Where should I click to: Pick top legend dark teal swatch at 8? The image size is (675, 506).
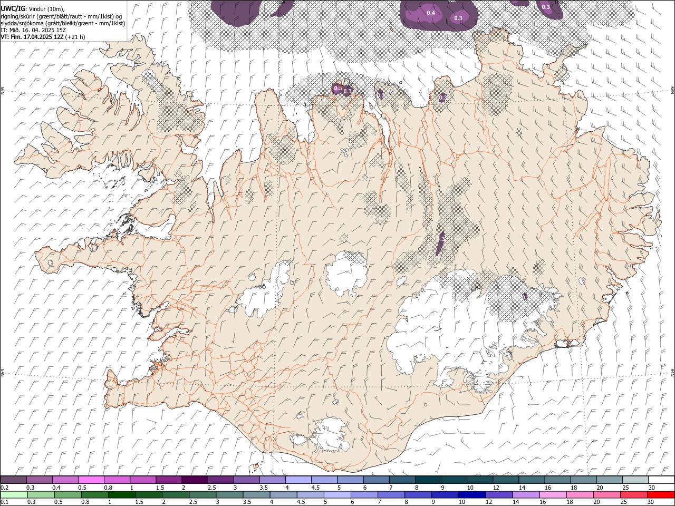[x=428, y=480]
